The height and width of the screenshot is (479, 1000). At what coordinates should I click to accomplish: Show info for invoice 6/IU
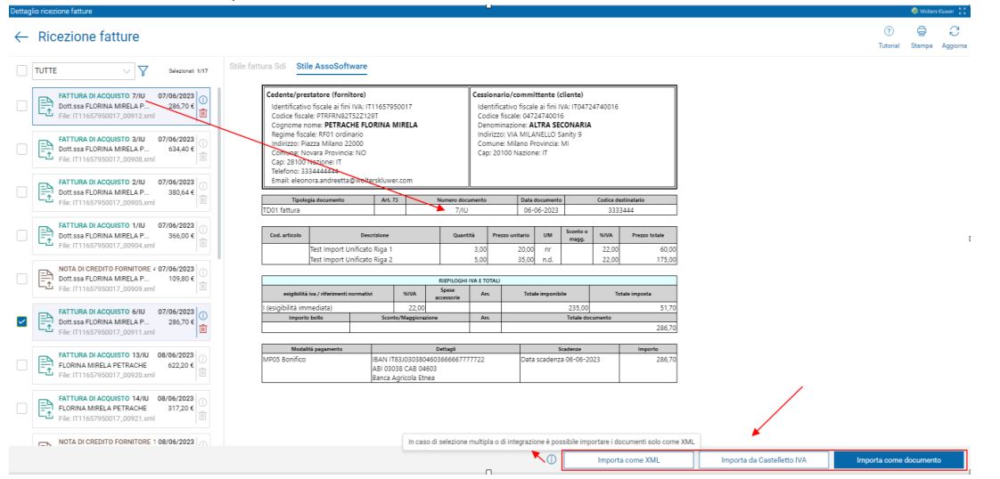pos(203,315)
